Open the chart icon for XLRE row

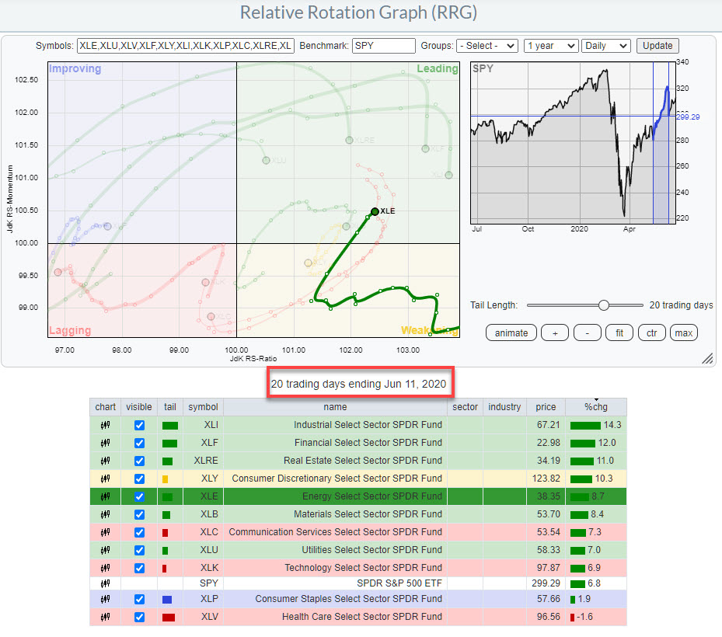[105, 461]
